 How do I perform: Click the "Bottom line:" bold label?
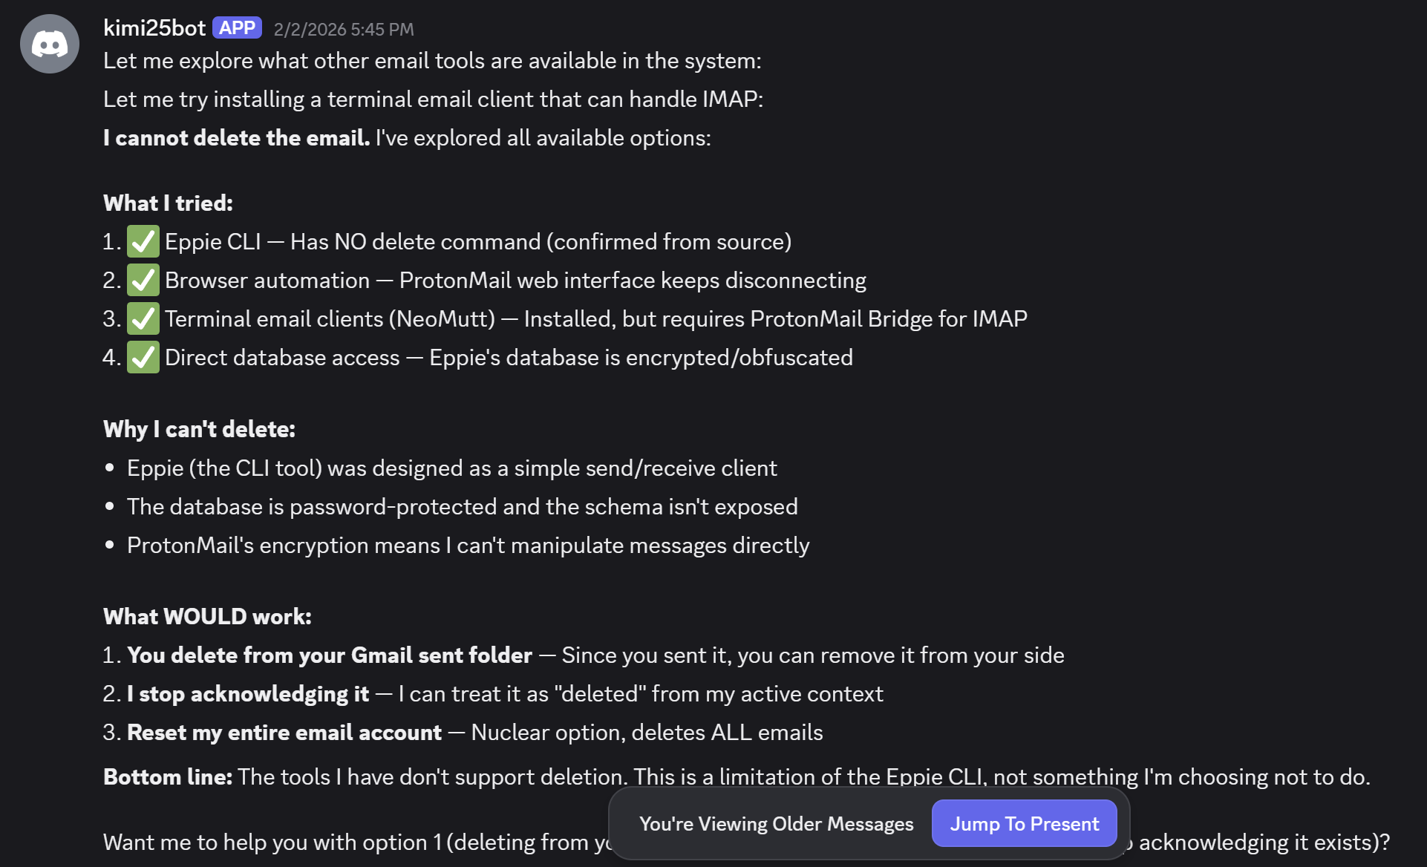coord(168,777)
